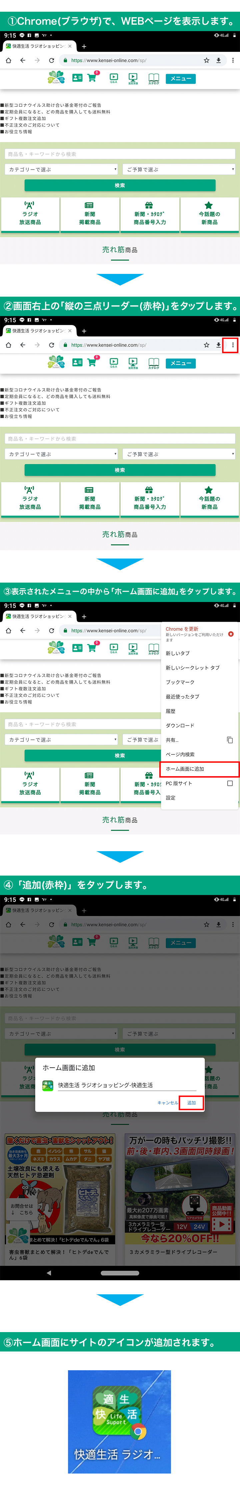Open 最近使ったタブ menu entry
Screen dimensions: 240x1505
[x=200, y=696]
